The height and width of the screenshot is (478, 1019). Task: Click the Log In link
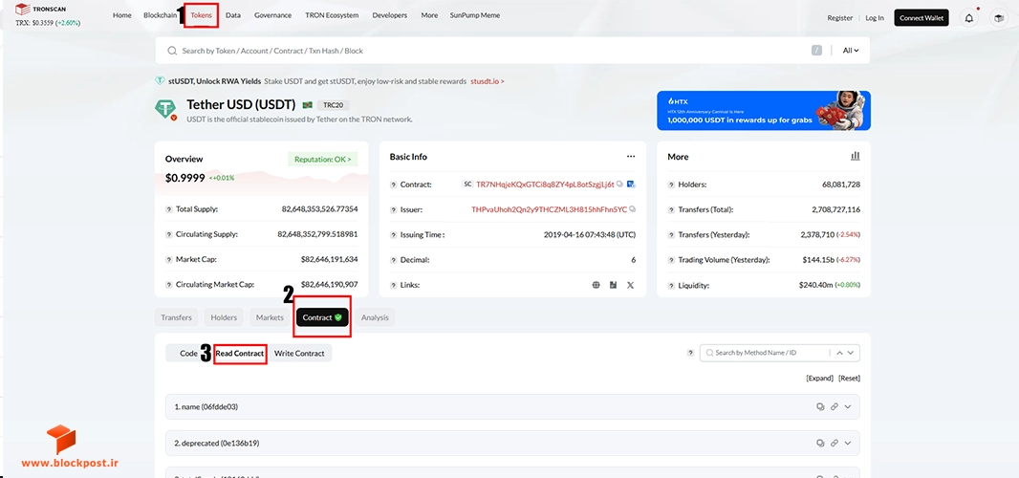(x=875, y=17)
